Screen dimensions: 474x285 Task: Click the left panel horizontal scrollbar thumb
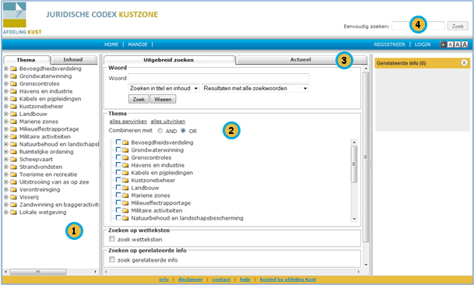38,272
